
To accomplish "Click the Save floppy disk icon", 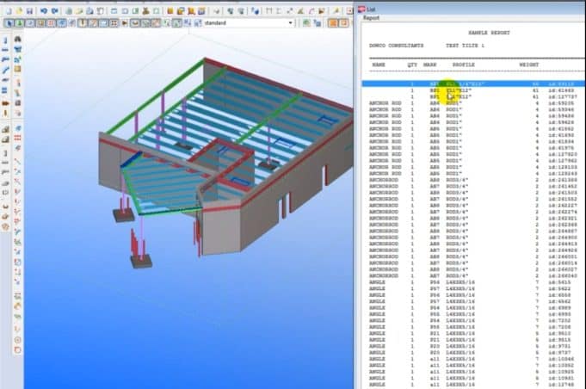I will pos(29,11).
